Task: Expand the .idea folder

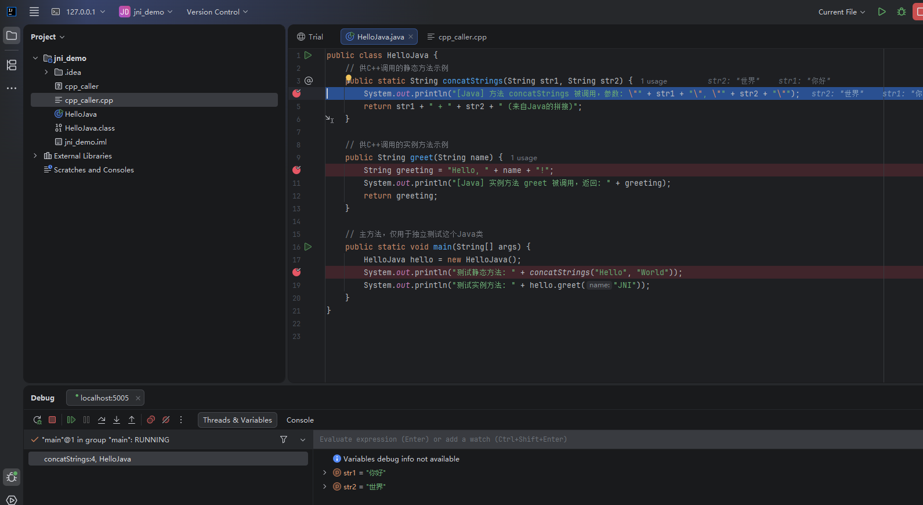Action: coord(46,72)
